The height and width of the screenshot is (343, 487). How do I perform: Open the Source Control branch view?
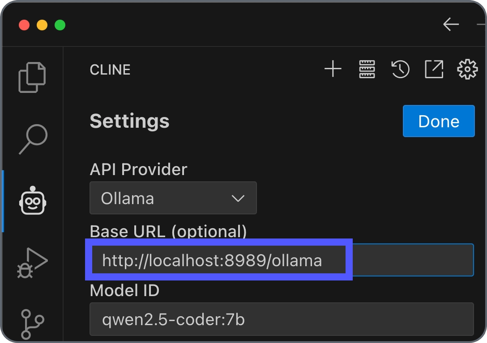tap(32, 324)
